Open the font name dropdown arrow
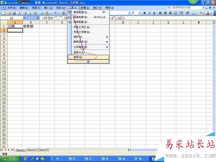This screenshot has height=162, width=216. (129, 13)
